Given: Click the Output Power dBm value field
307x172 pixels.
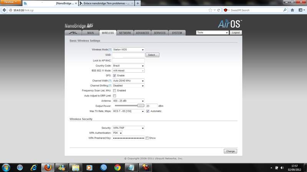Looking at the screenshot, I should [151, 106].
